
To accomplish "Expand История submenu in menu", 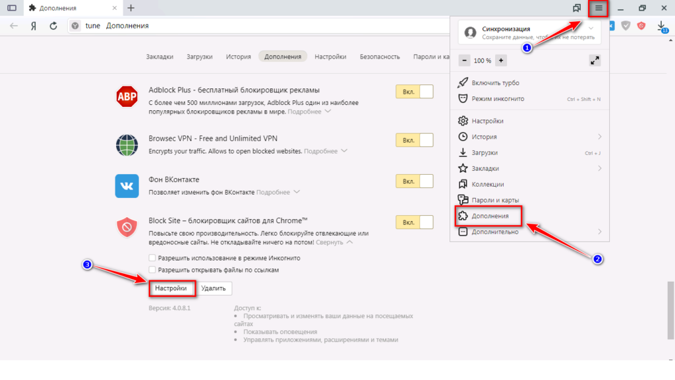I will [529, 137].
